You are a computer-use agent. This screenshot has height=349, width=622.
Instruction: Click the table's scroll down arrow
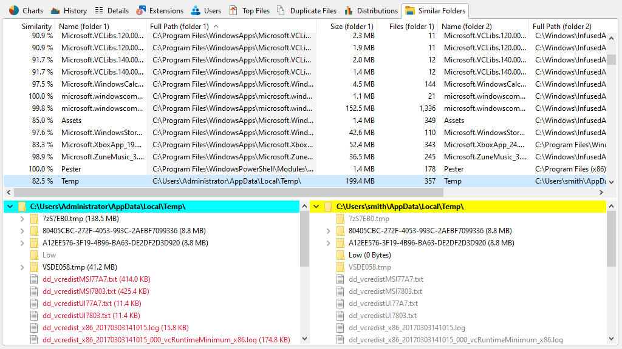[611, 182]
